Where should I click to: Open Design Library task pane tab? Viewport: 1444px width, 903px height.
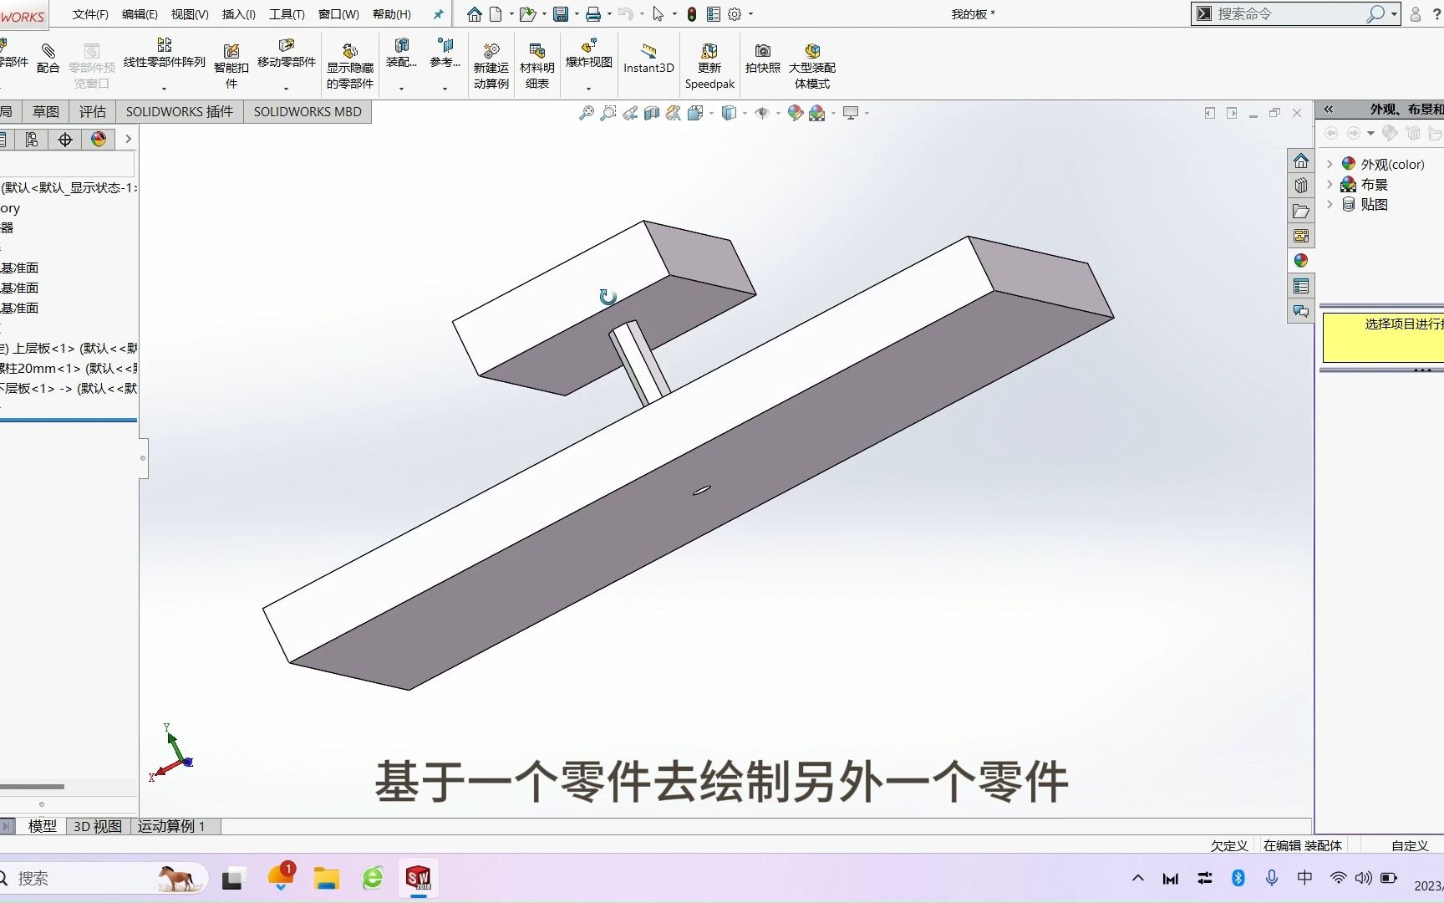[x=1301, y=186]
